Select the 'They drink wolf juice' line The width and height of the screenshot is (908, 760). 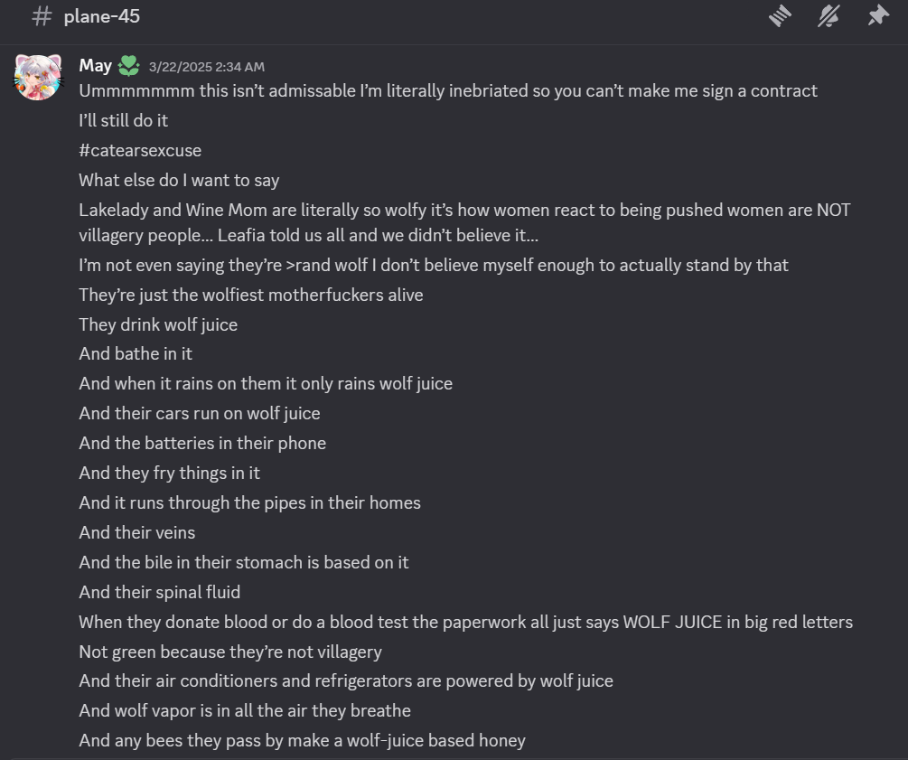point(158,325)
